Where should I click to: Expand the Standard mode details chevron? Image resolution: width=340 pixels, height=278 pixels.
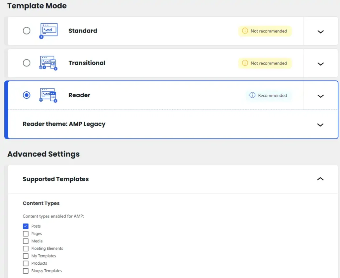tap(320, 32)
